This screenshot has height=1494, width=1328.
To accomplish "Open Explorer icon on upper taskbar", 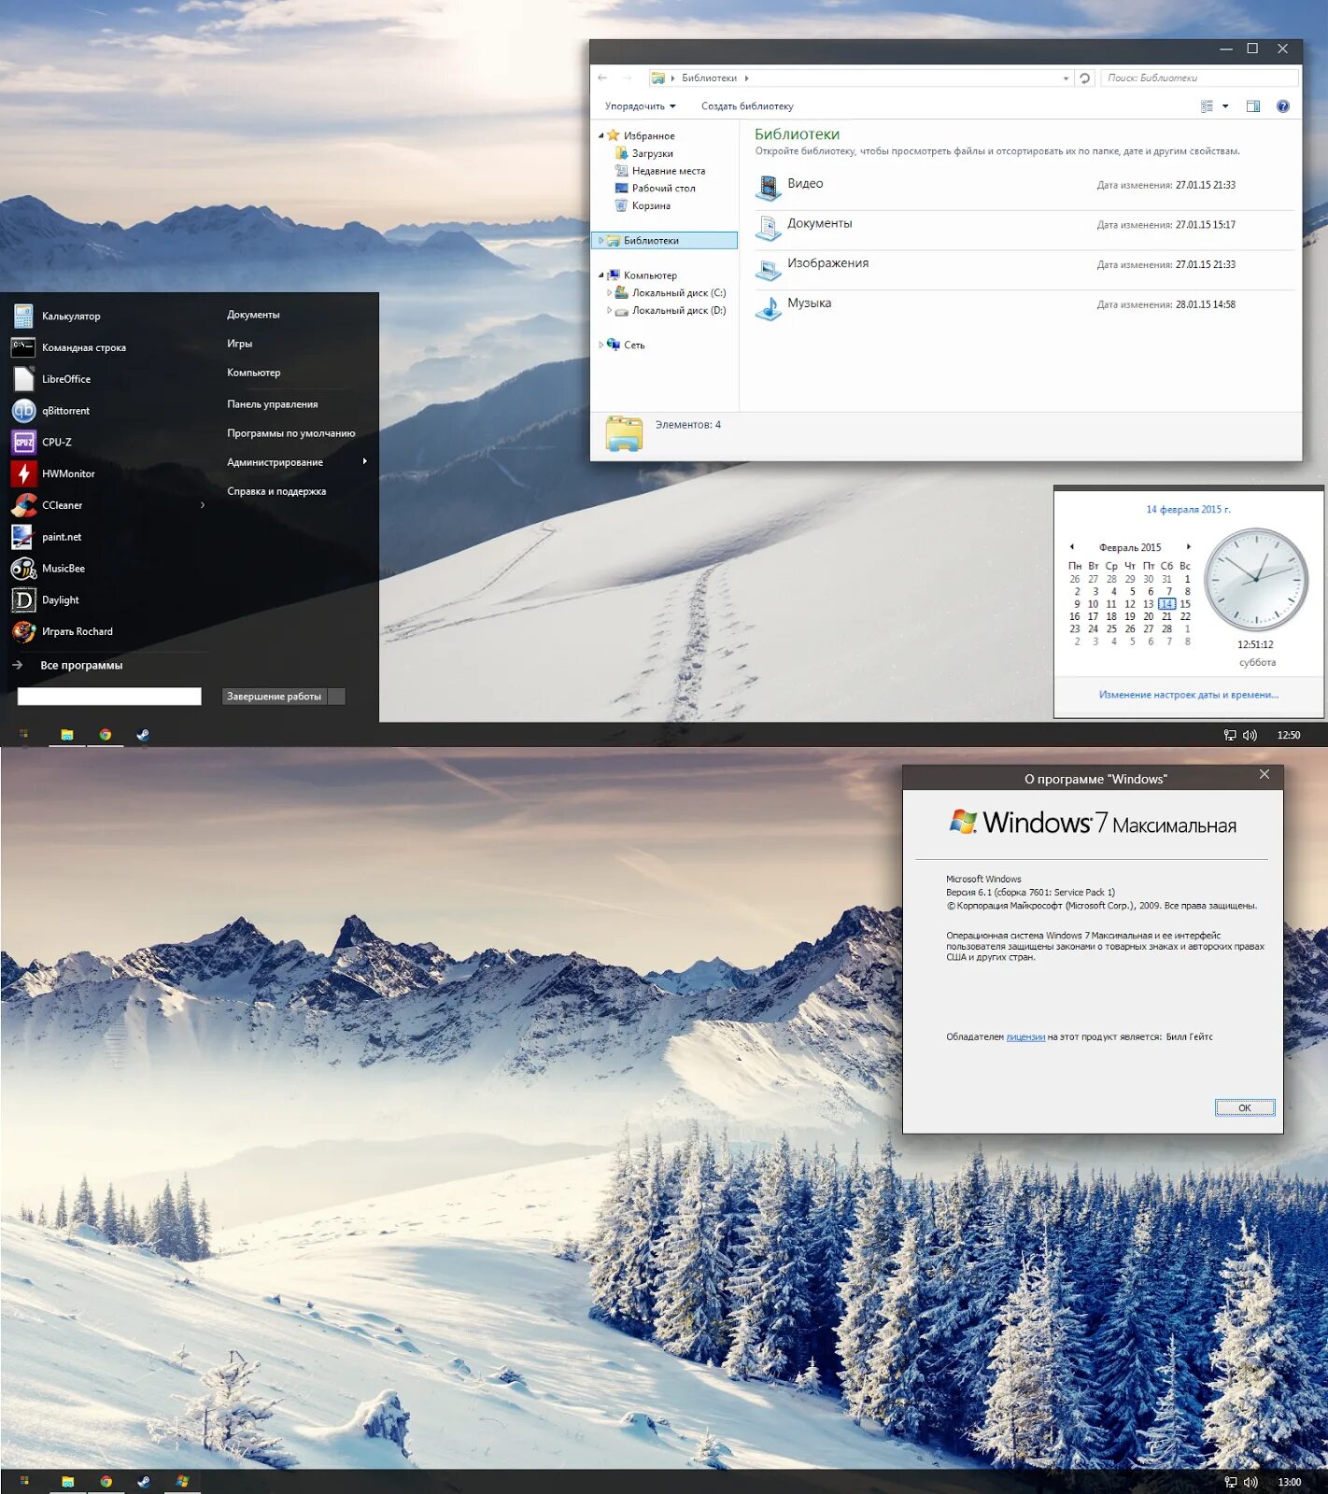I will (67, 735).
